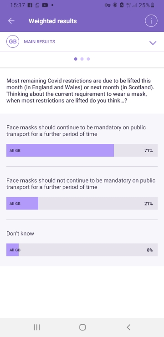Expand the Main Results chevron
The height and width of the screenshot is (337, 164).
point(153,43)
